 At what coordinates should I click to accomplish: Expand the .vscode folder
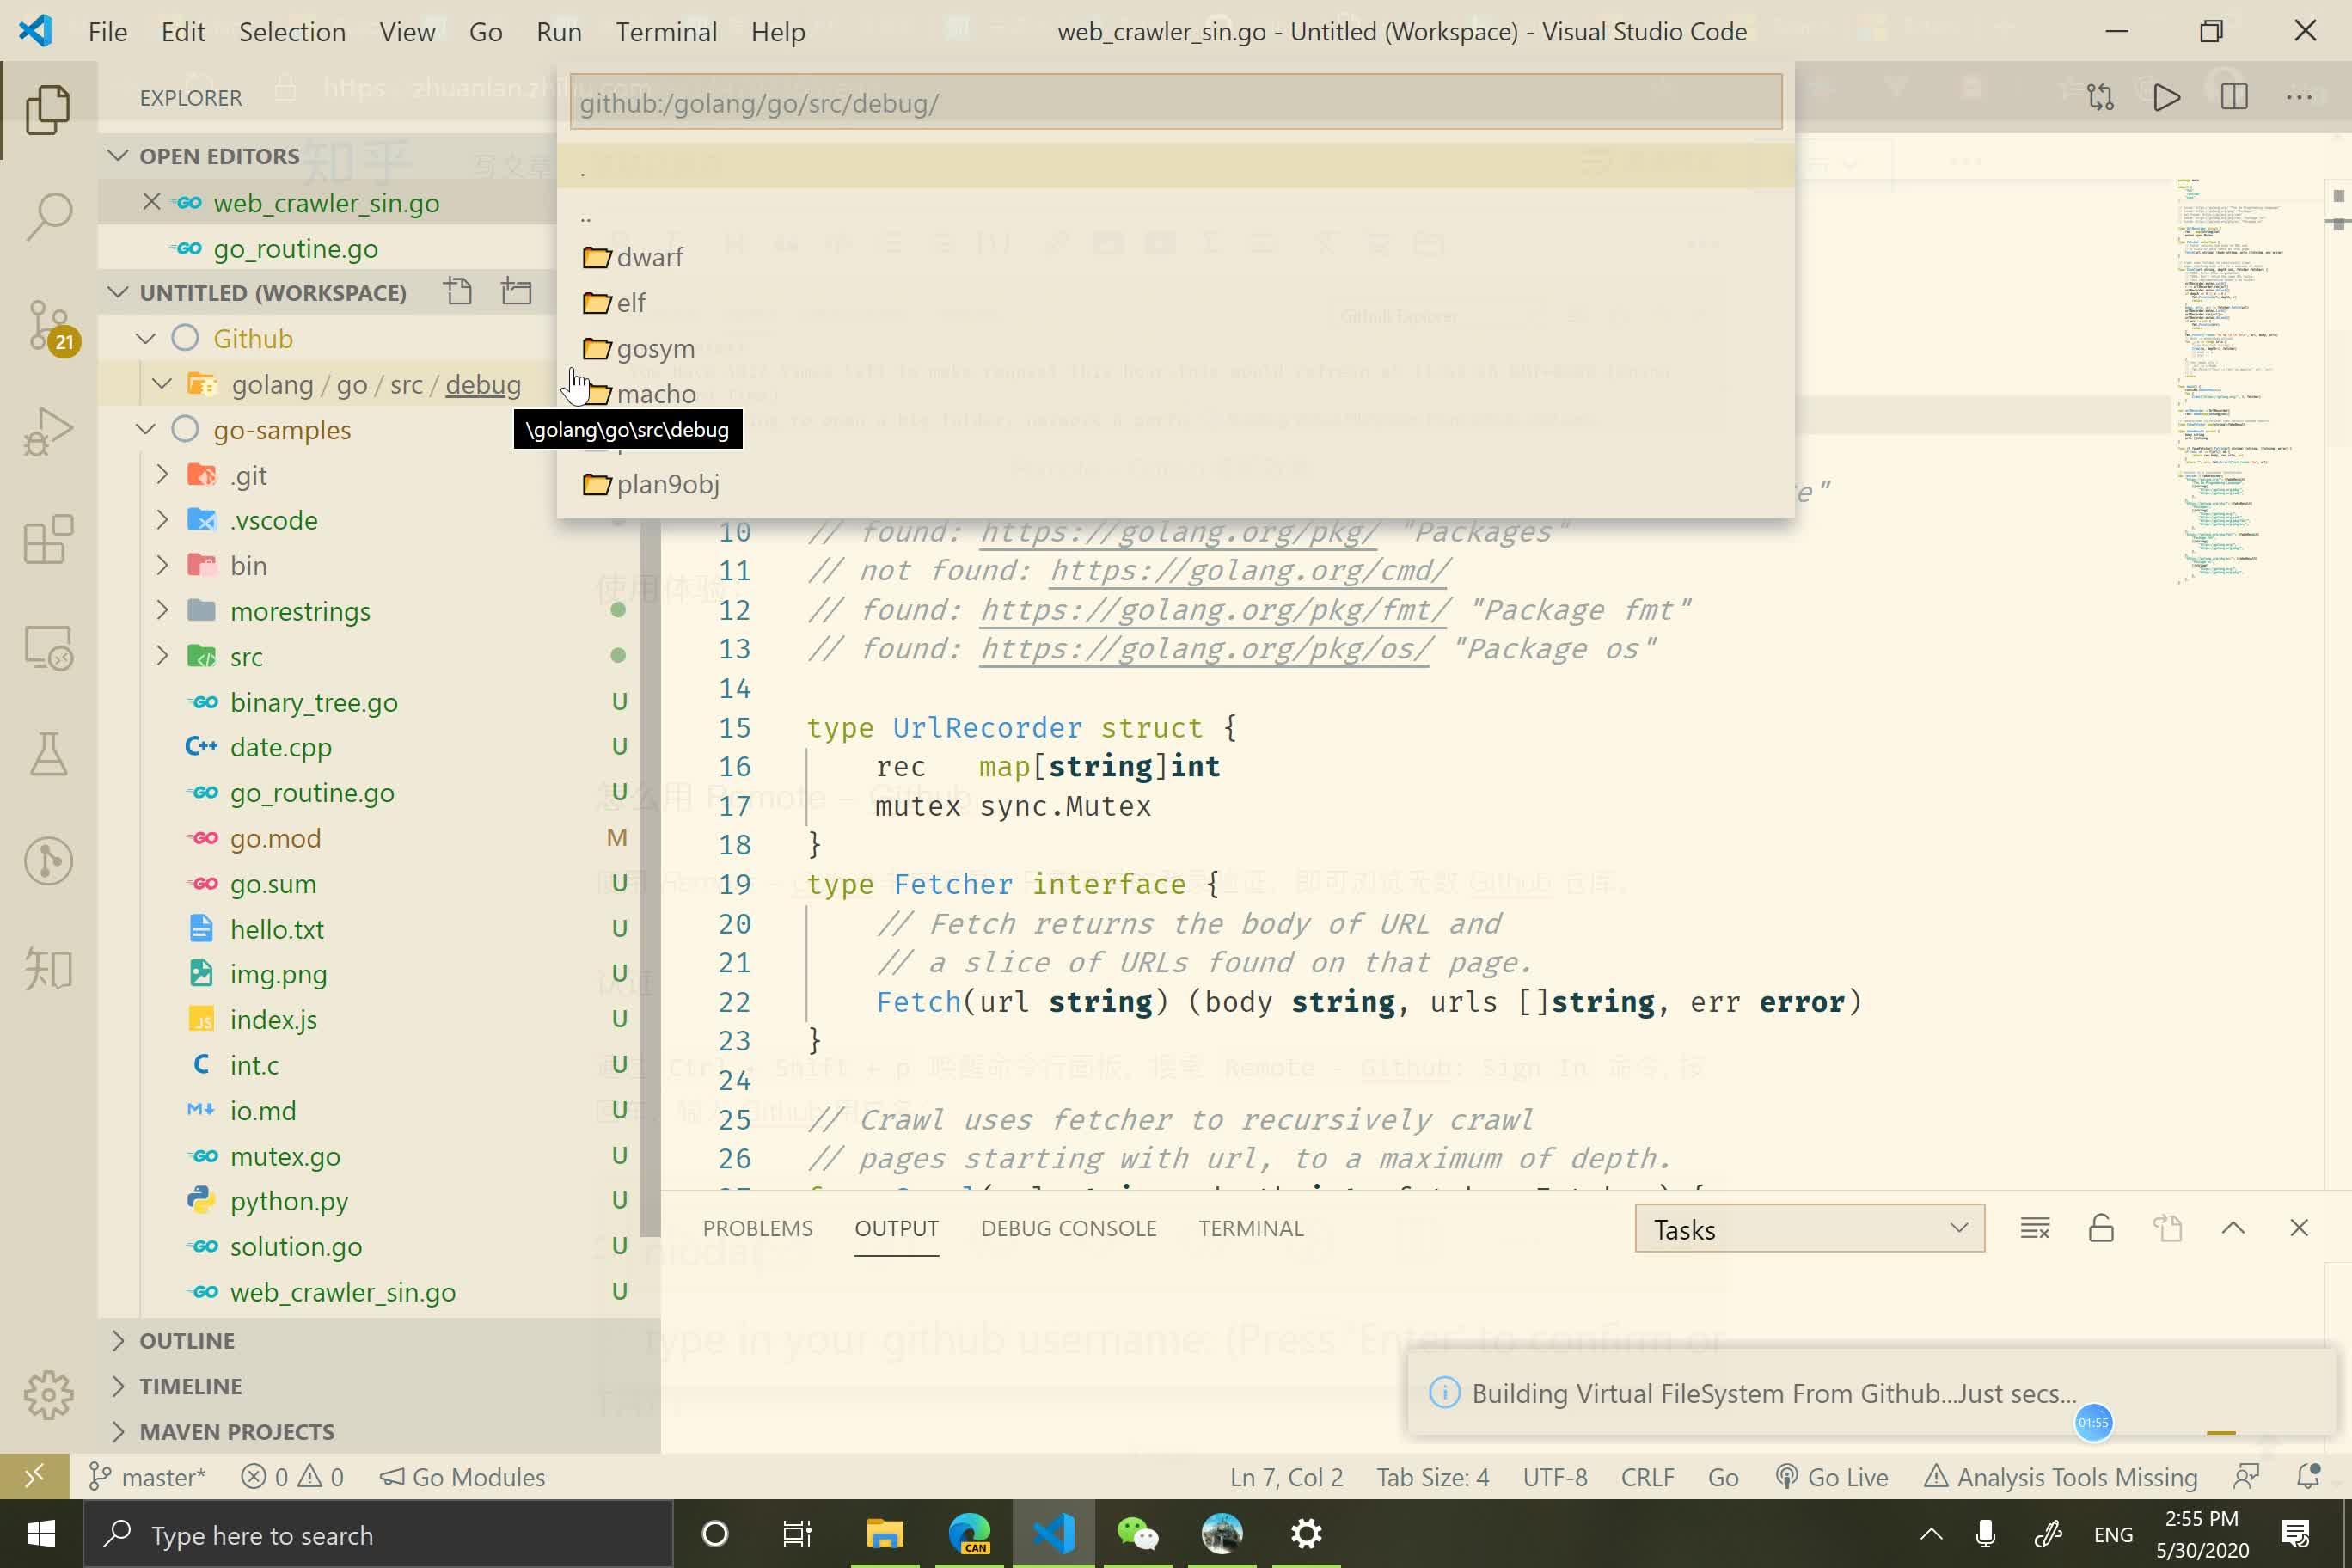(162, 520)
